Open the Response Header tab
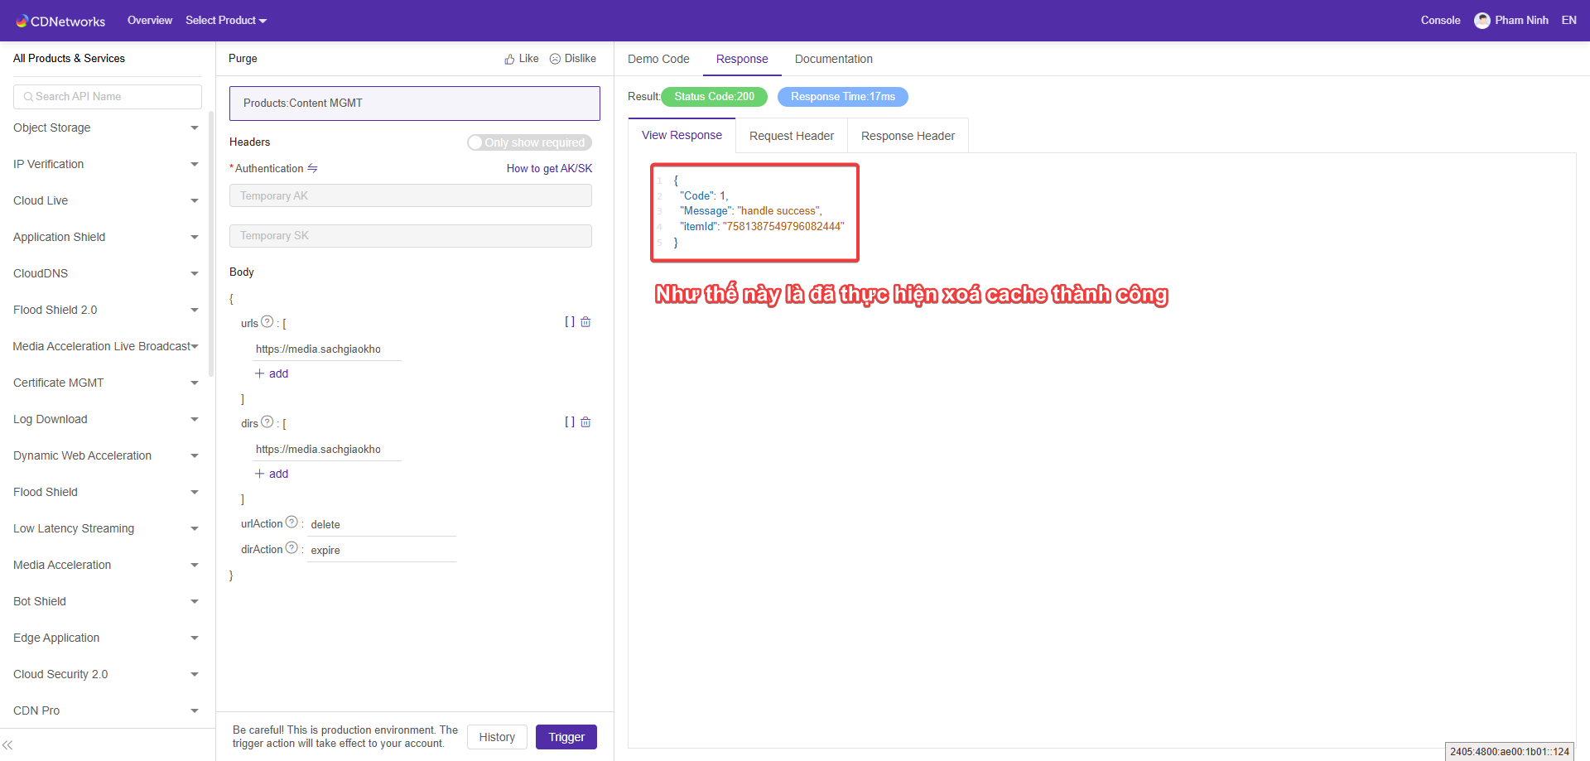Image resolution: width=1590 pixels, height=761 pixels. [908, 136]
